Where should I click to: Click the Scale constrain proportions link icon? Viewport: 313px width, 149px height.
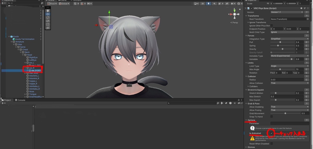268,3
